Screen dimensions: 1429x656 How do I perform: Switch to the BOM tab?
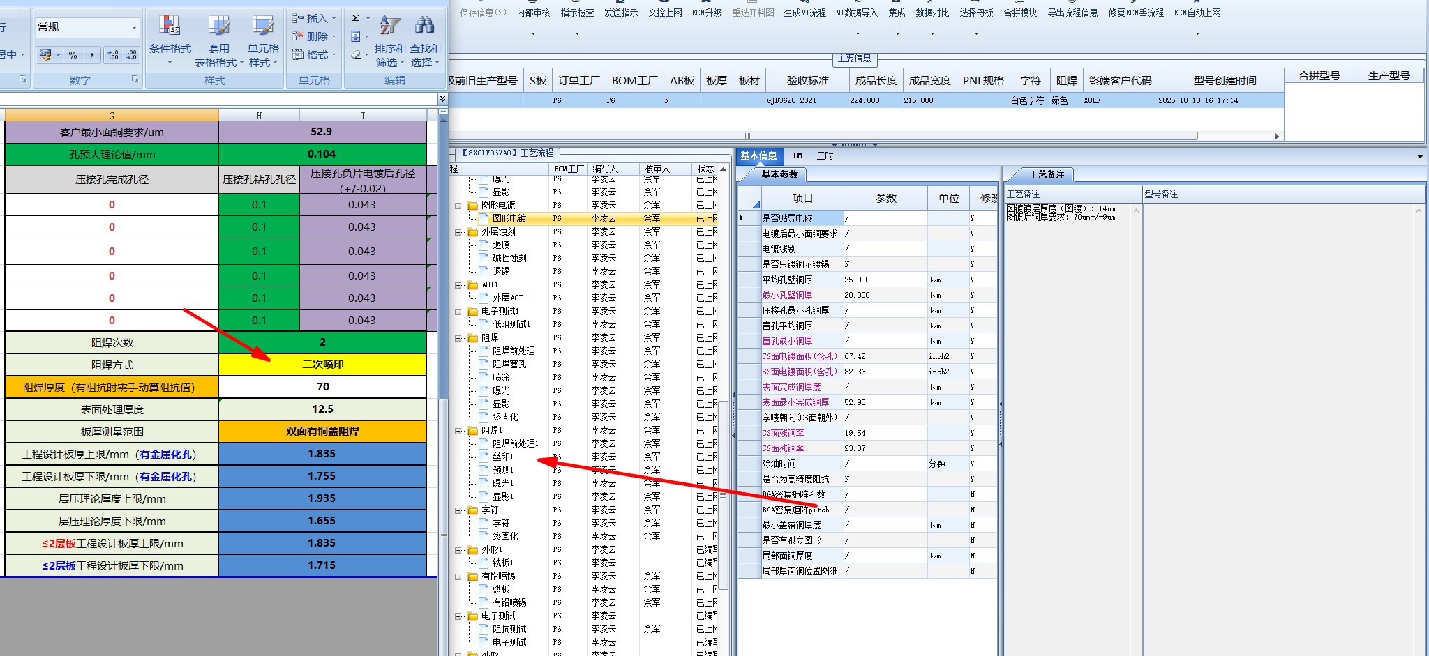click(796, 156)
